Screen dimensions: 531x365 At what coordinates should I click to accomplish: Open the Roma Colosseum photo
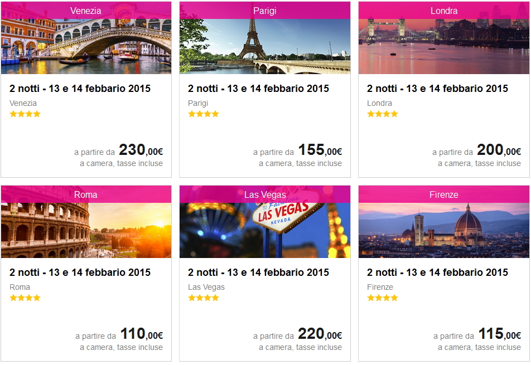point(86,231)
